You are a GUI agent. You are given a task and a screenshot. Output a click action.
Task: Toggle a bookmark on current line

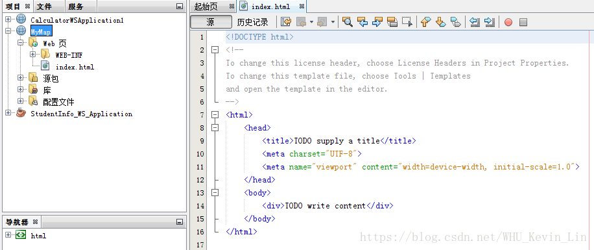(x=455, y=22)
